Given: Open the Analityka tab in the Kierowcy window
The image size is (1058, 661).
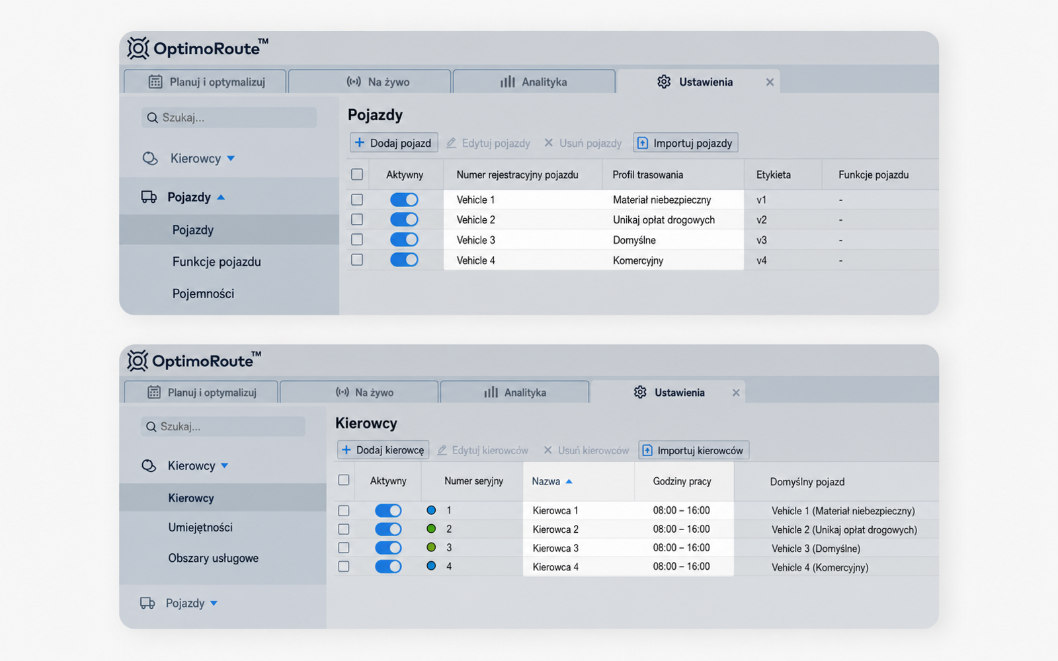Looking at the screenshot, I should coord(514,393).
